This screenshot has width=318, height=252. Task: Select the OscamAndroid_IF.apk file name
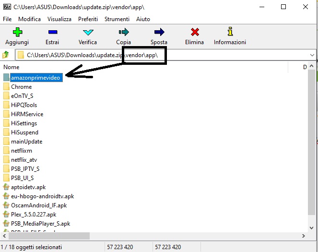pos(39,205)
